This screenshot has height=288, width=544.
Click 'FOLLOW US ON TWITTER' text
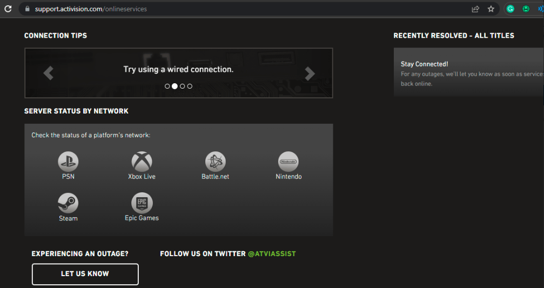point(203,253)
